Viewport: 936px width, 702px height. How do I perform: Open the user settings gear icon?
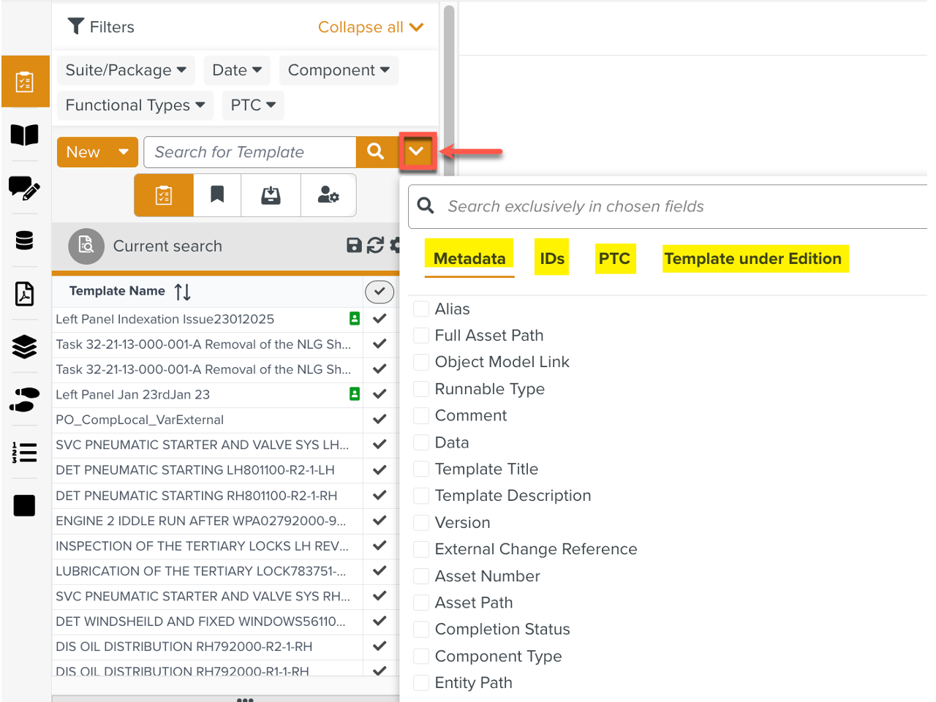coord(328,195)
